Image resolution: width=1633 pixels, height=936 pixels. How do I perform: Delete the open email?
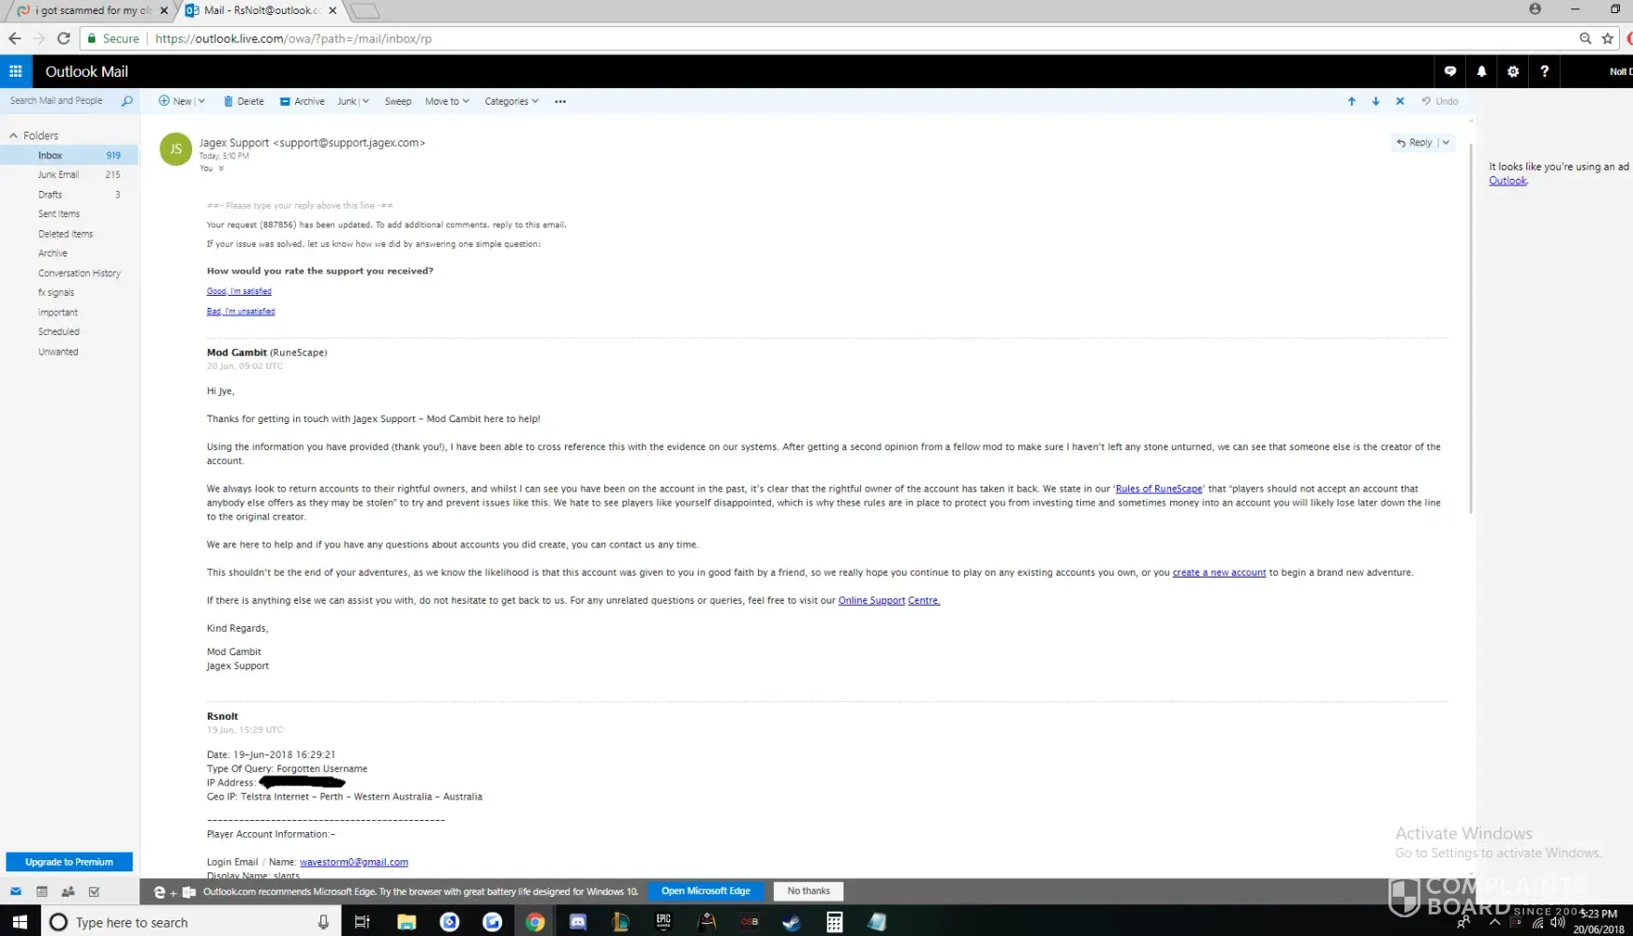244,101
